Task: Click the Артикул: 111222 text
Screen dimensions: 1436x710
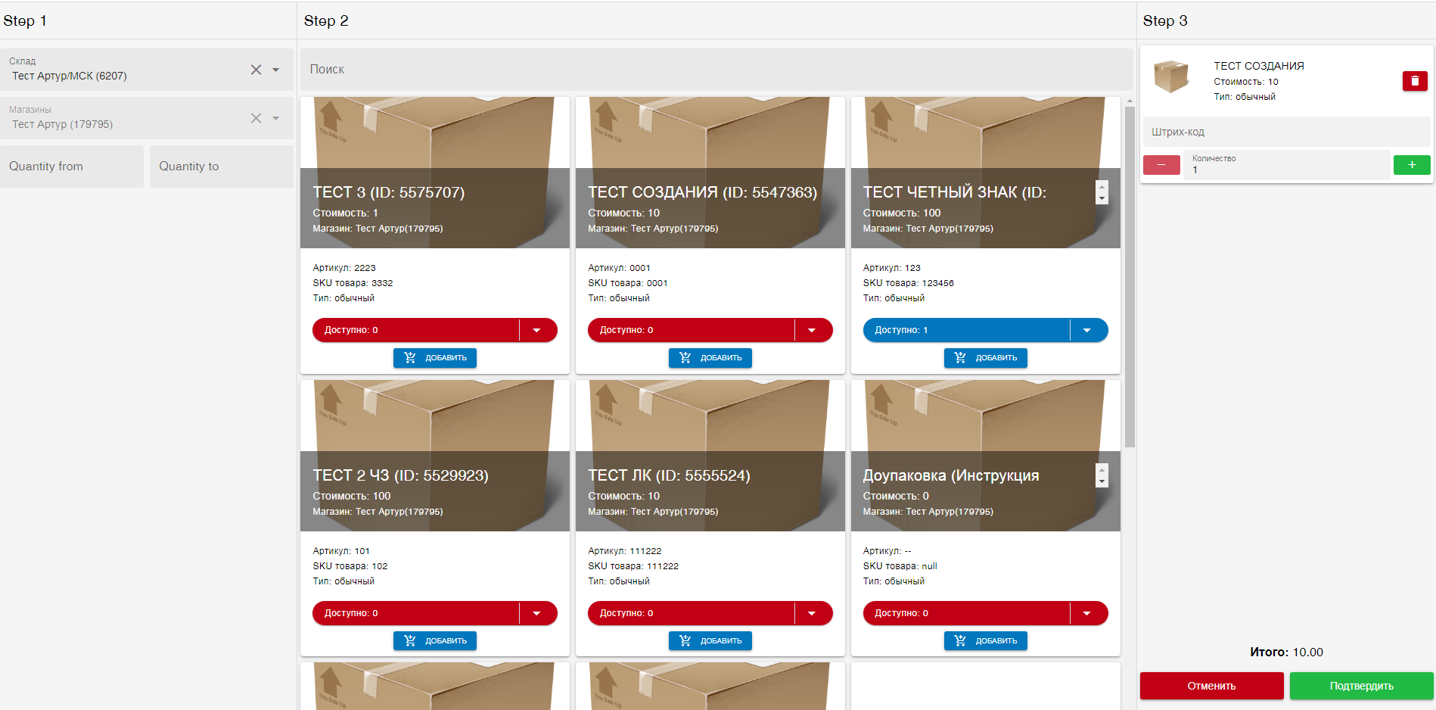Action: (625, 551)
